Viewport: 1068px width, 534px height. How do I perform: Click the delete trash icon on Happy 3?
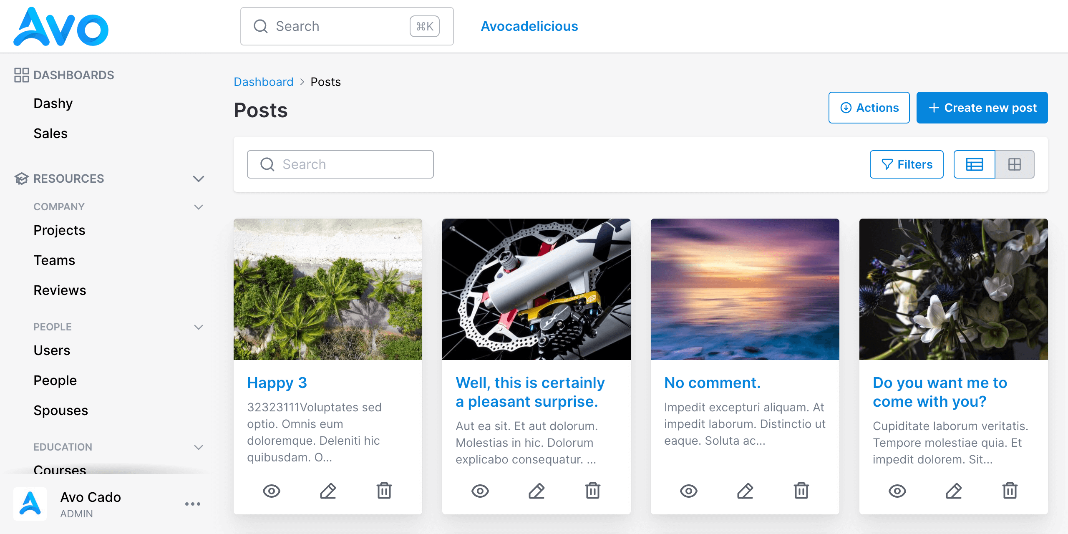384,490
